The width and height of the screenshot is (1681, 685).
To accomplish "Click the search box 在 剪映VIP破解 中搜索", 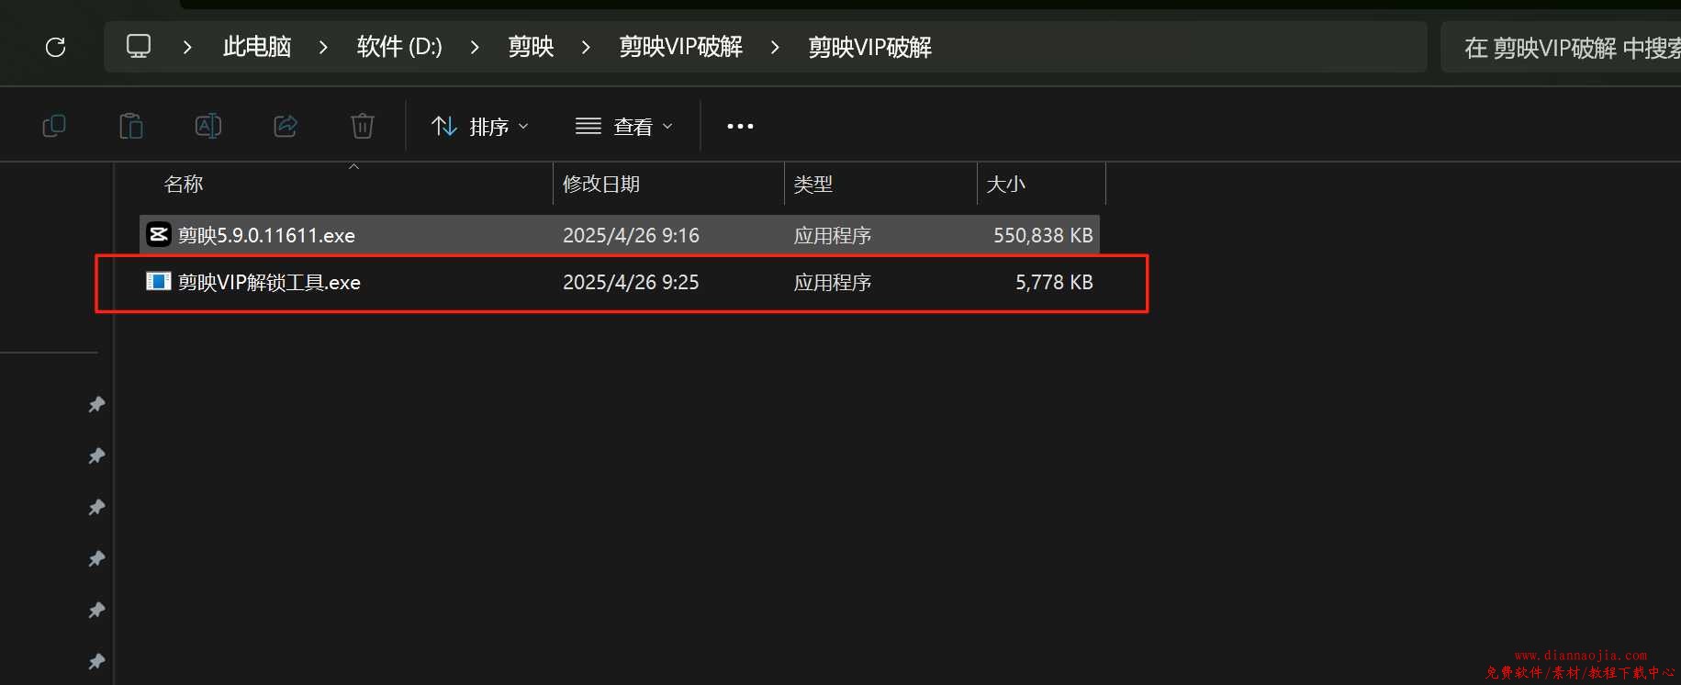I will [x=1561, y=47].
